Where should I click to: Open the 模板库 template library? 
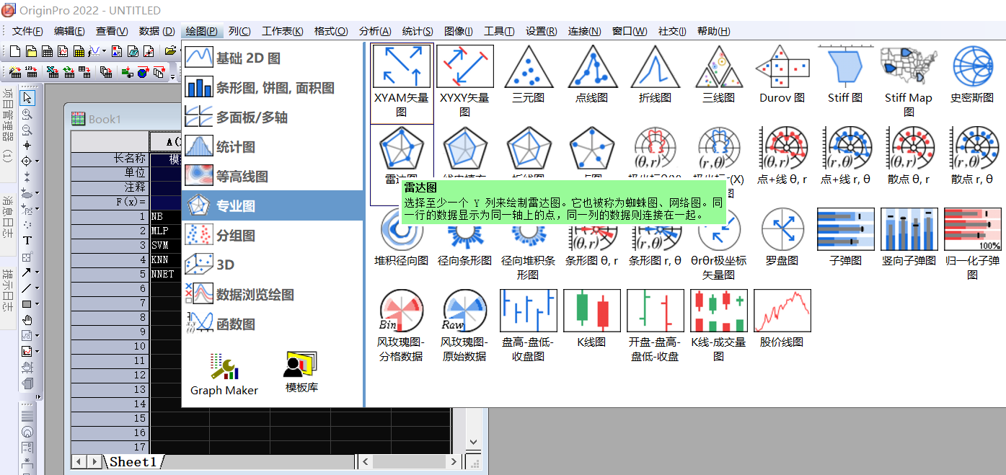point(301,373)
